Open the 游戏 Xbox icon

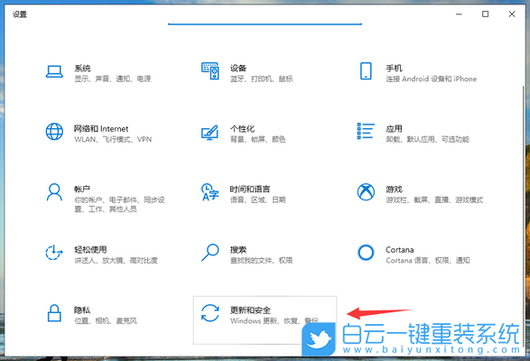[x=366, y=192]
